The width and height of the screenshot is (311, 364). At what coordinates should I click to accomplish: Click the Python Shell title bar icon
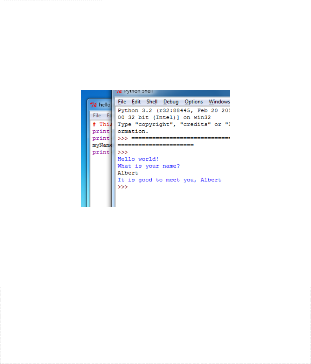119,91
